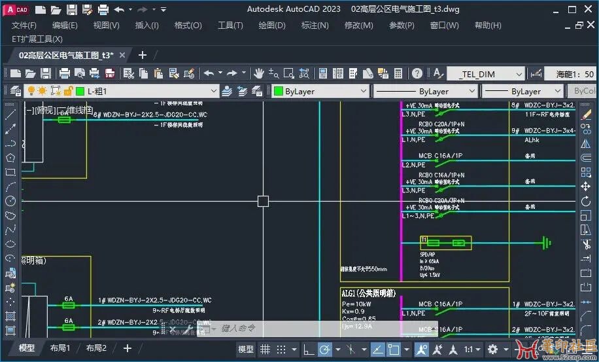Open the L-粗1 layer dropdown
The image size is (599, 362).
(x=214, y=92)
